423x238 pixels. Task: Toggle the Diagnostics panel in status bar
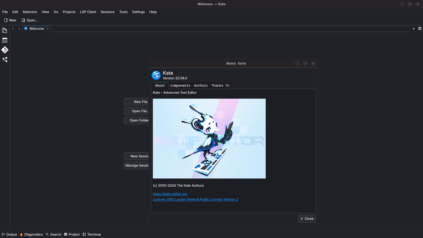click(31, 234)
